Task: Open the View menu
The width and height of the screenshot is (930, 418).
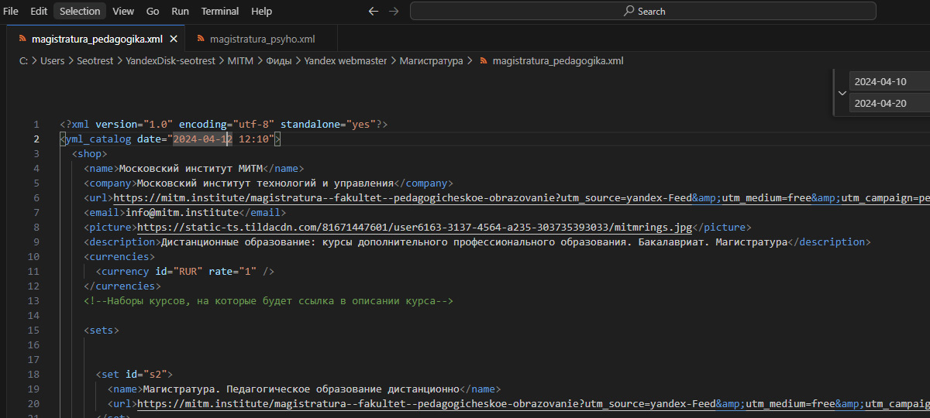Action: pos(122,11)
